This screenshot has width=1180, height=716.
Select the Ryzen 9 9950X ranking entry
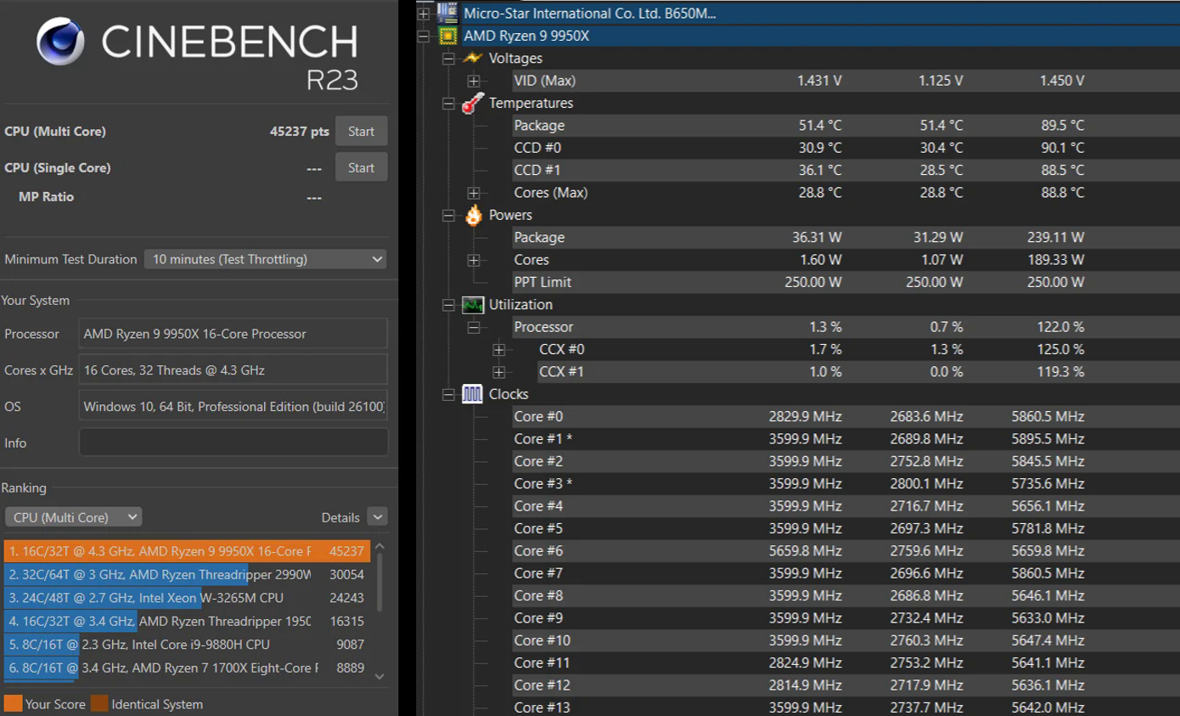coord(187,551)
